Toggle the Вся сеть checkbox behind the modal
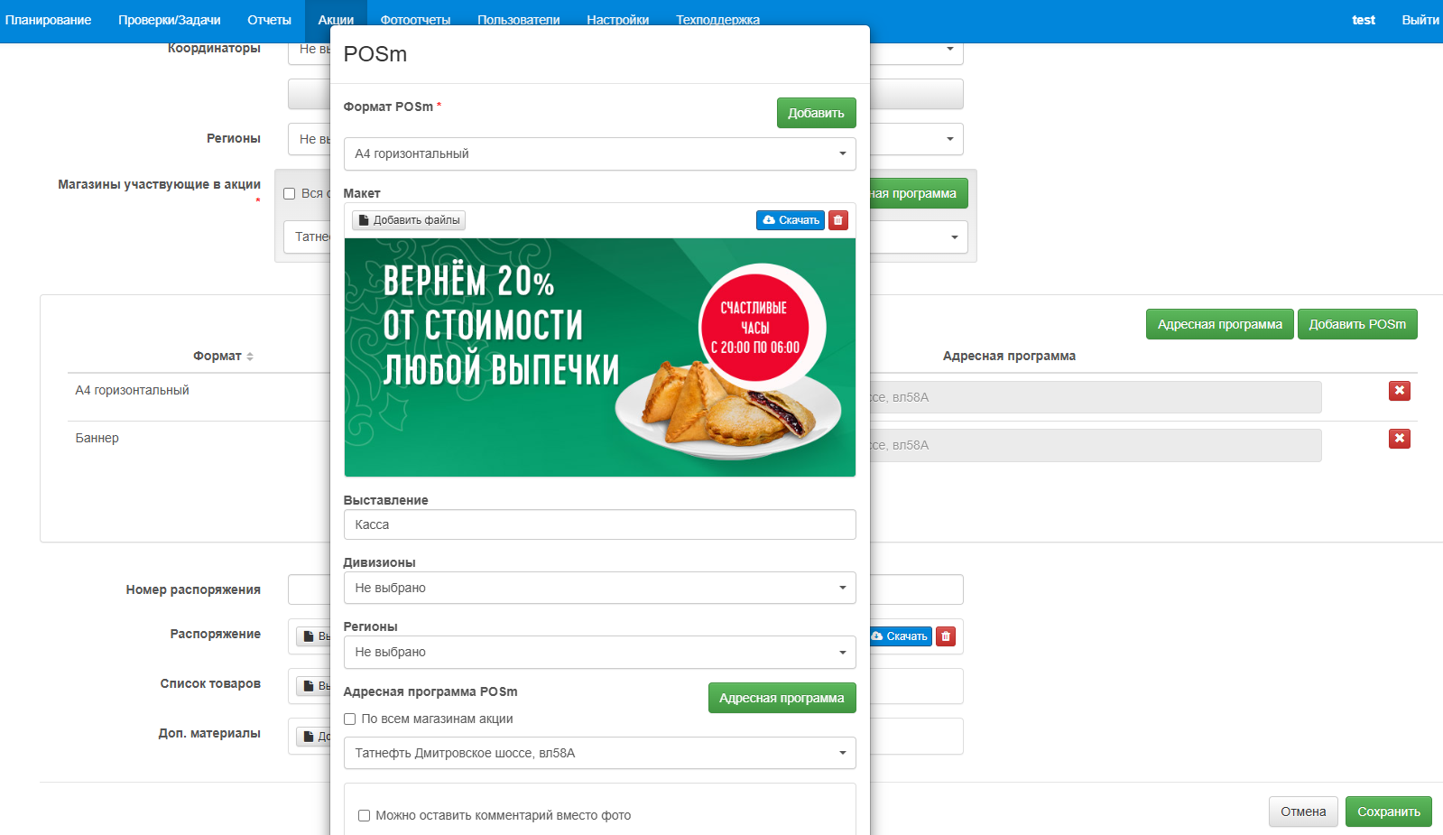Viewport: 1443px width, 835px height. tap(290, 193)
